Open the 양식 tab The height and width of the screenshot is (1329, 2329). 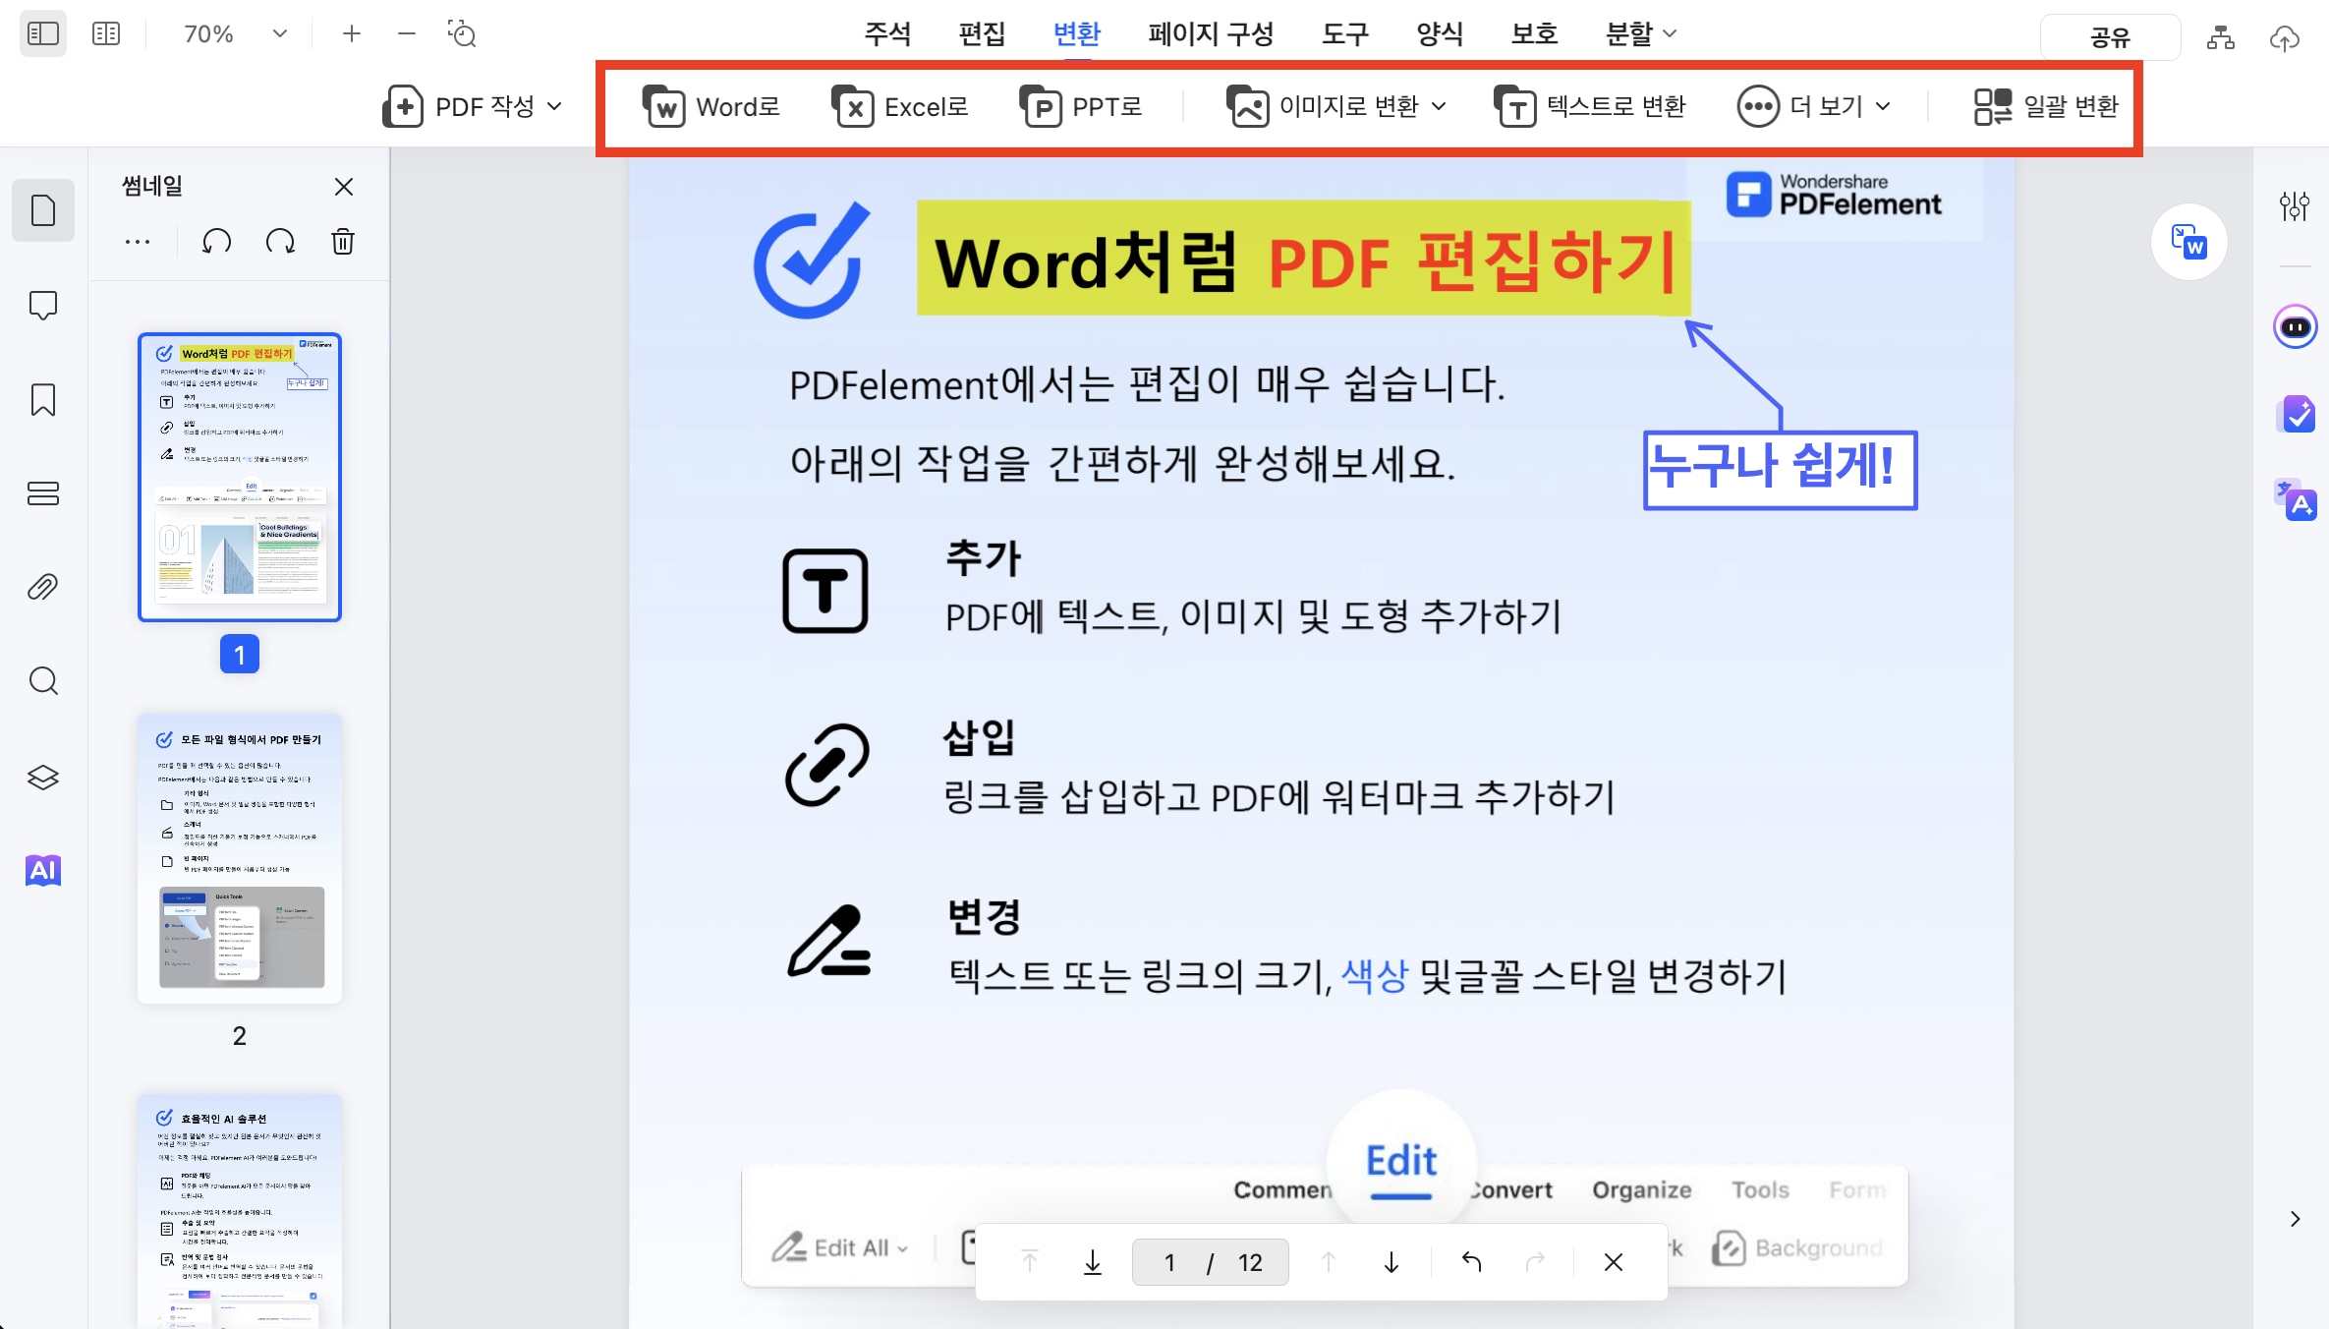pos(1440,34)
